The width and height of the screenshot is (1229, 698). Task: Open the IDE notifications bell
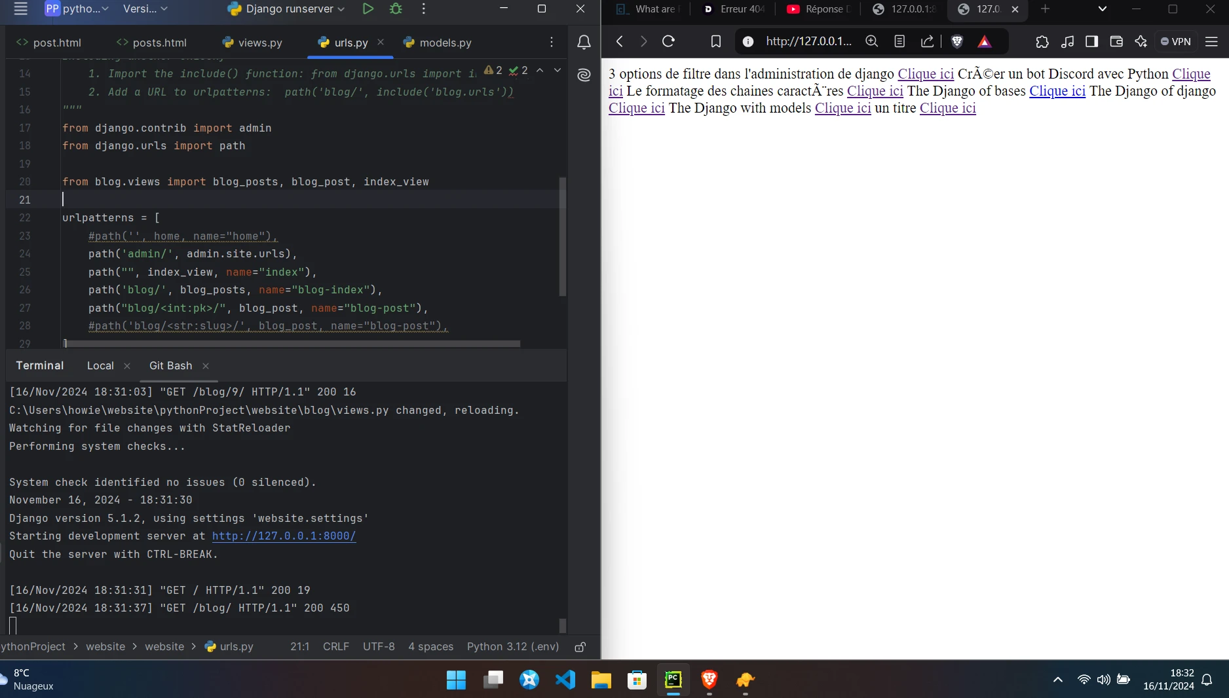583,43
